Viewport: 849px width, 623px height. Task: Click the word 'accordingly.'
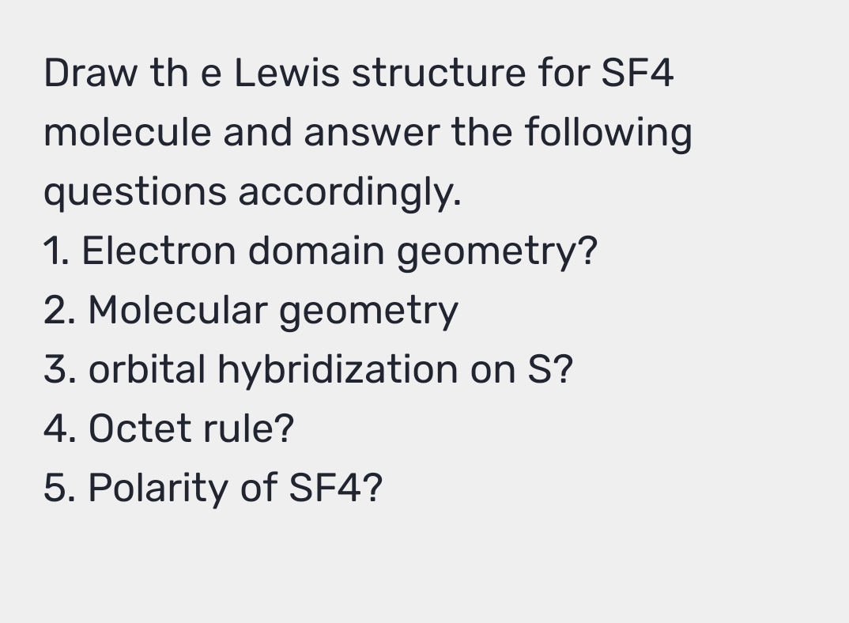click(349, 192)
